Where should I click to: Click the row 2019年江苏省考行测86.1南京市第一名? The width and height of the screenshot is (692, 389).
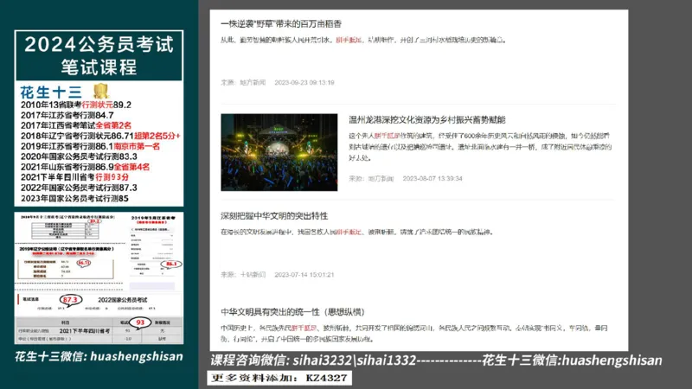[90, 146]
